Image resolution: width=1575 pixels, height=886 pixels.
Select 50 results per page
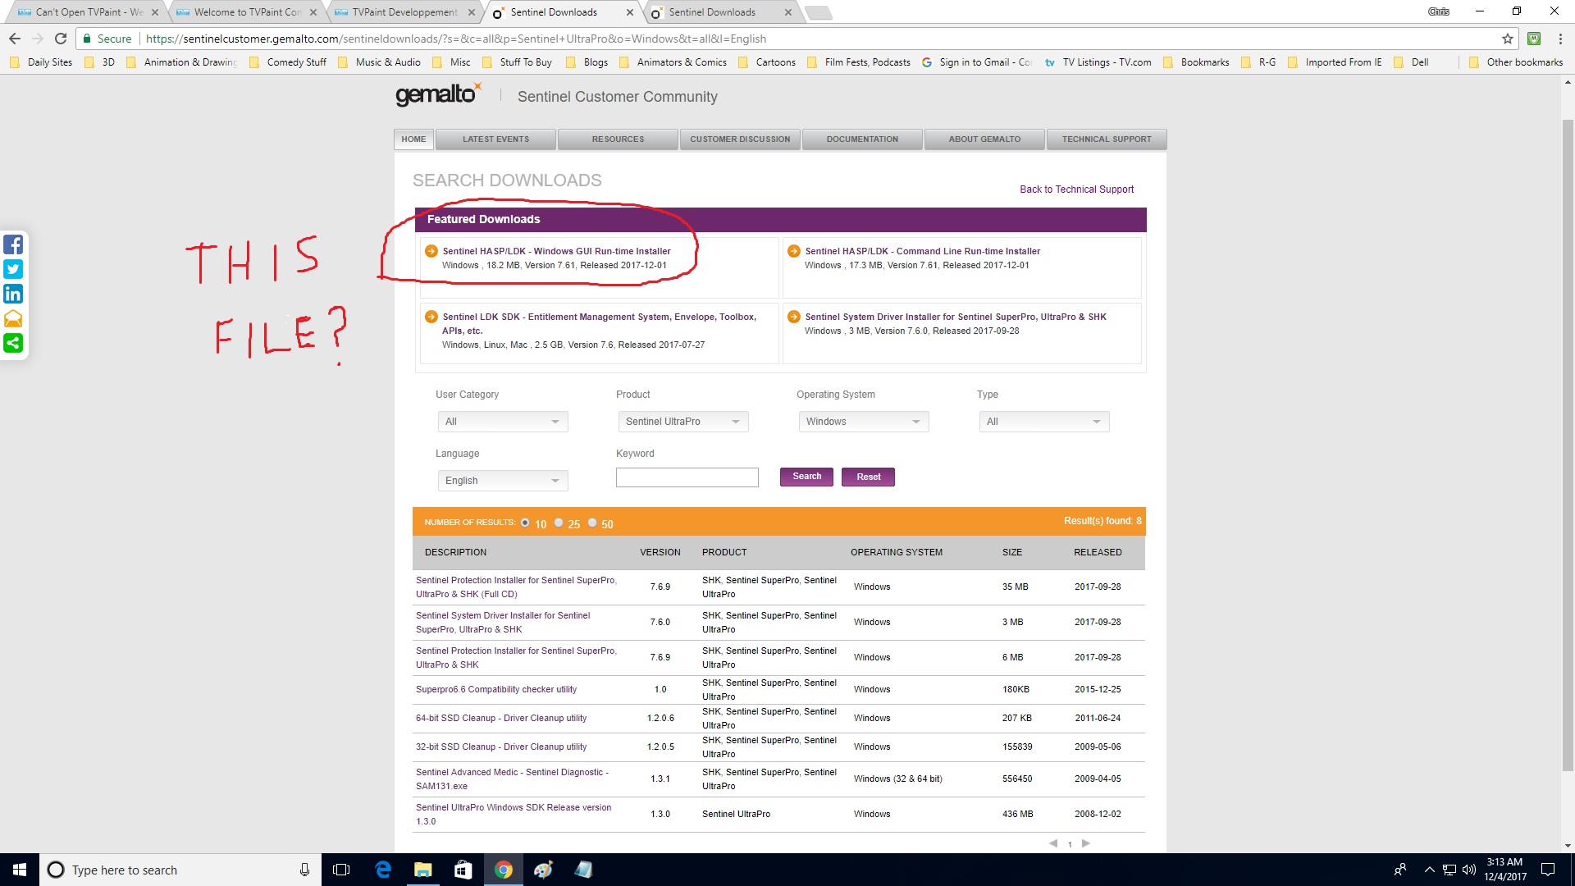[592, 523]
